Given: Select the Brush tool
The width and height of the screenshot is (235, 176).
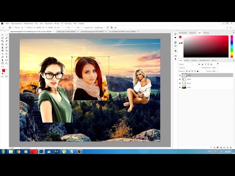Looking at the screenshot, I should 6,44.
